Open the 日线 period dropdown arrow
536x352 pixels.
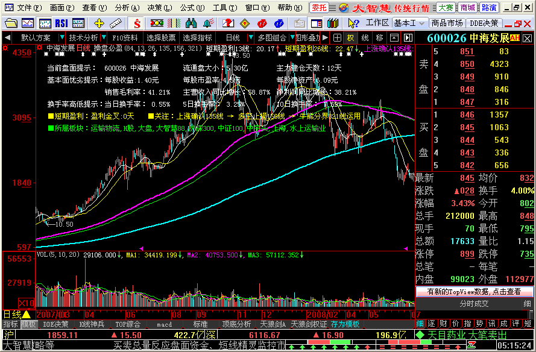[251, 37]
